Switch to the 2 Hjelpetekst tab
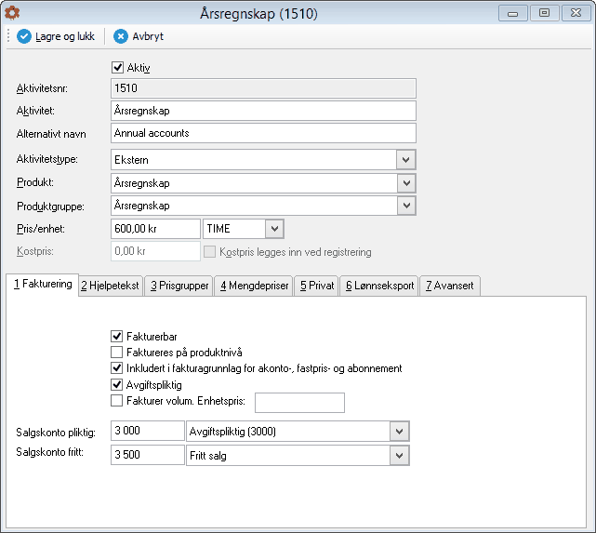This screenshot has width=596, height=533. point(111,286)
